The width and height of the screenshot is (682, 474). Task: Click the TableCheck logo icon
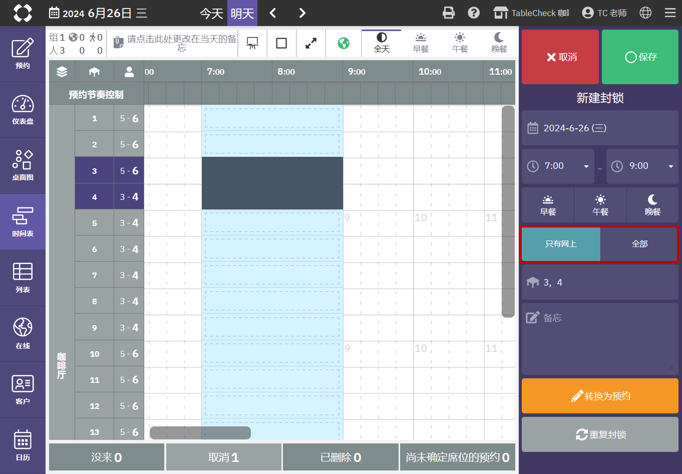tap(23, 13)
